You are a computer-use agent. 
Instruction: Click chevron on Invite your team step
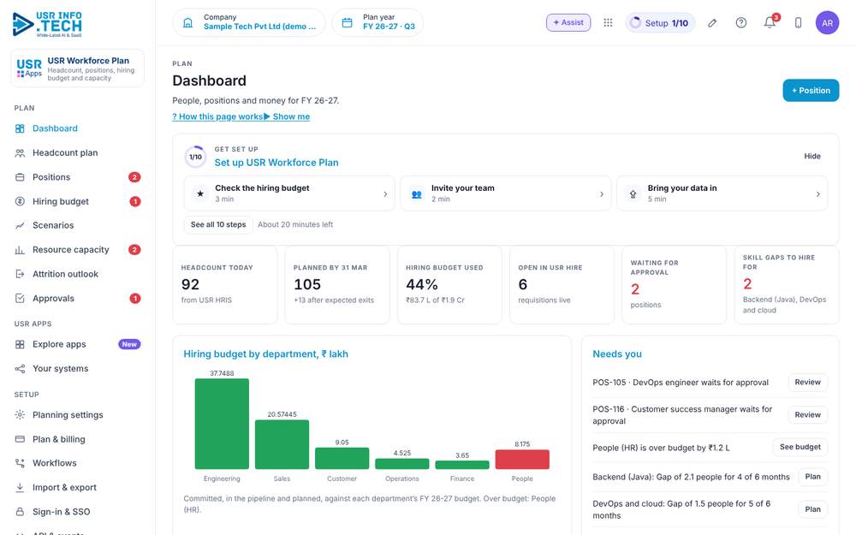(x=602, y=193)
